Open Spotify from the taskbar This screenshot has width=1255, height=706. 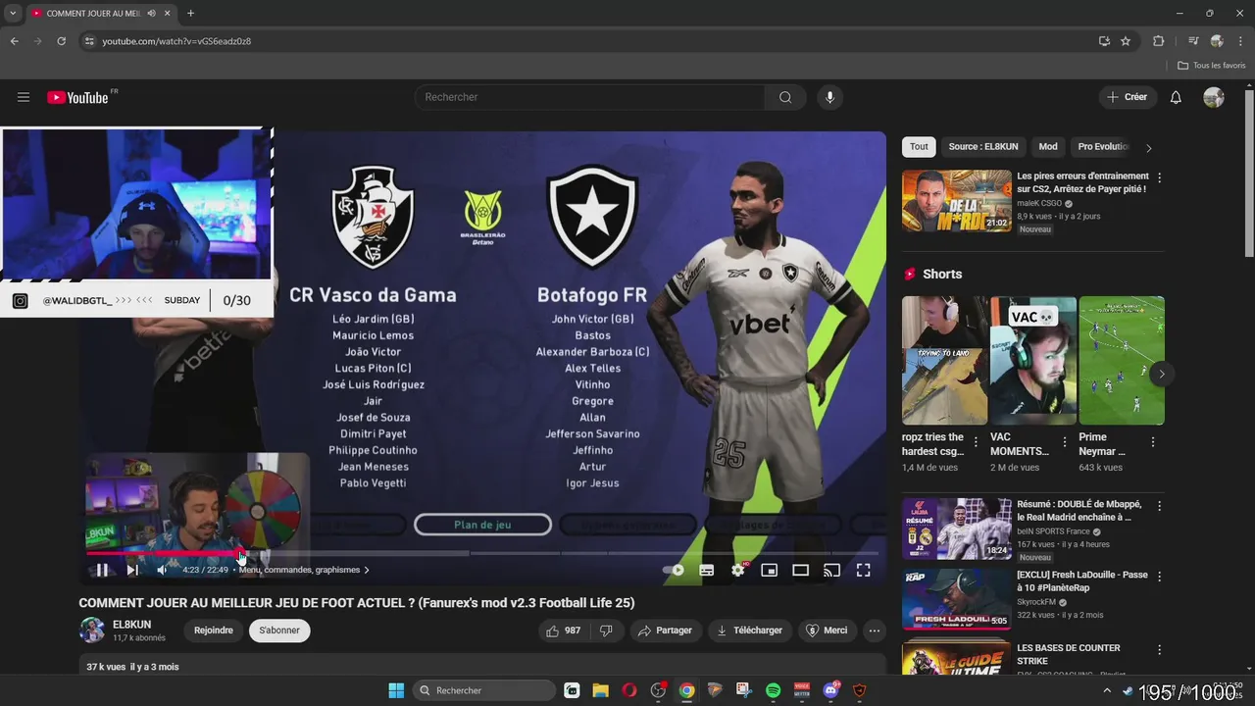pos(773,690)
